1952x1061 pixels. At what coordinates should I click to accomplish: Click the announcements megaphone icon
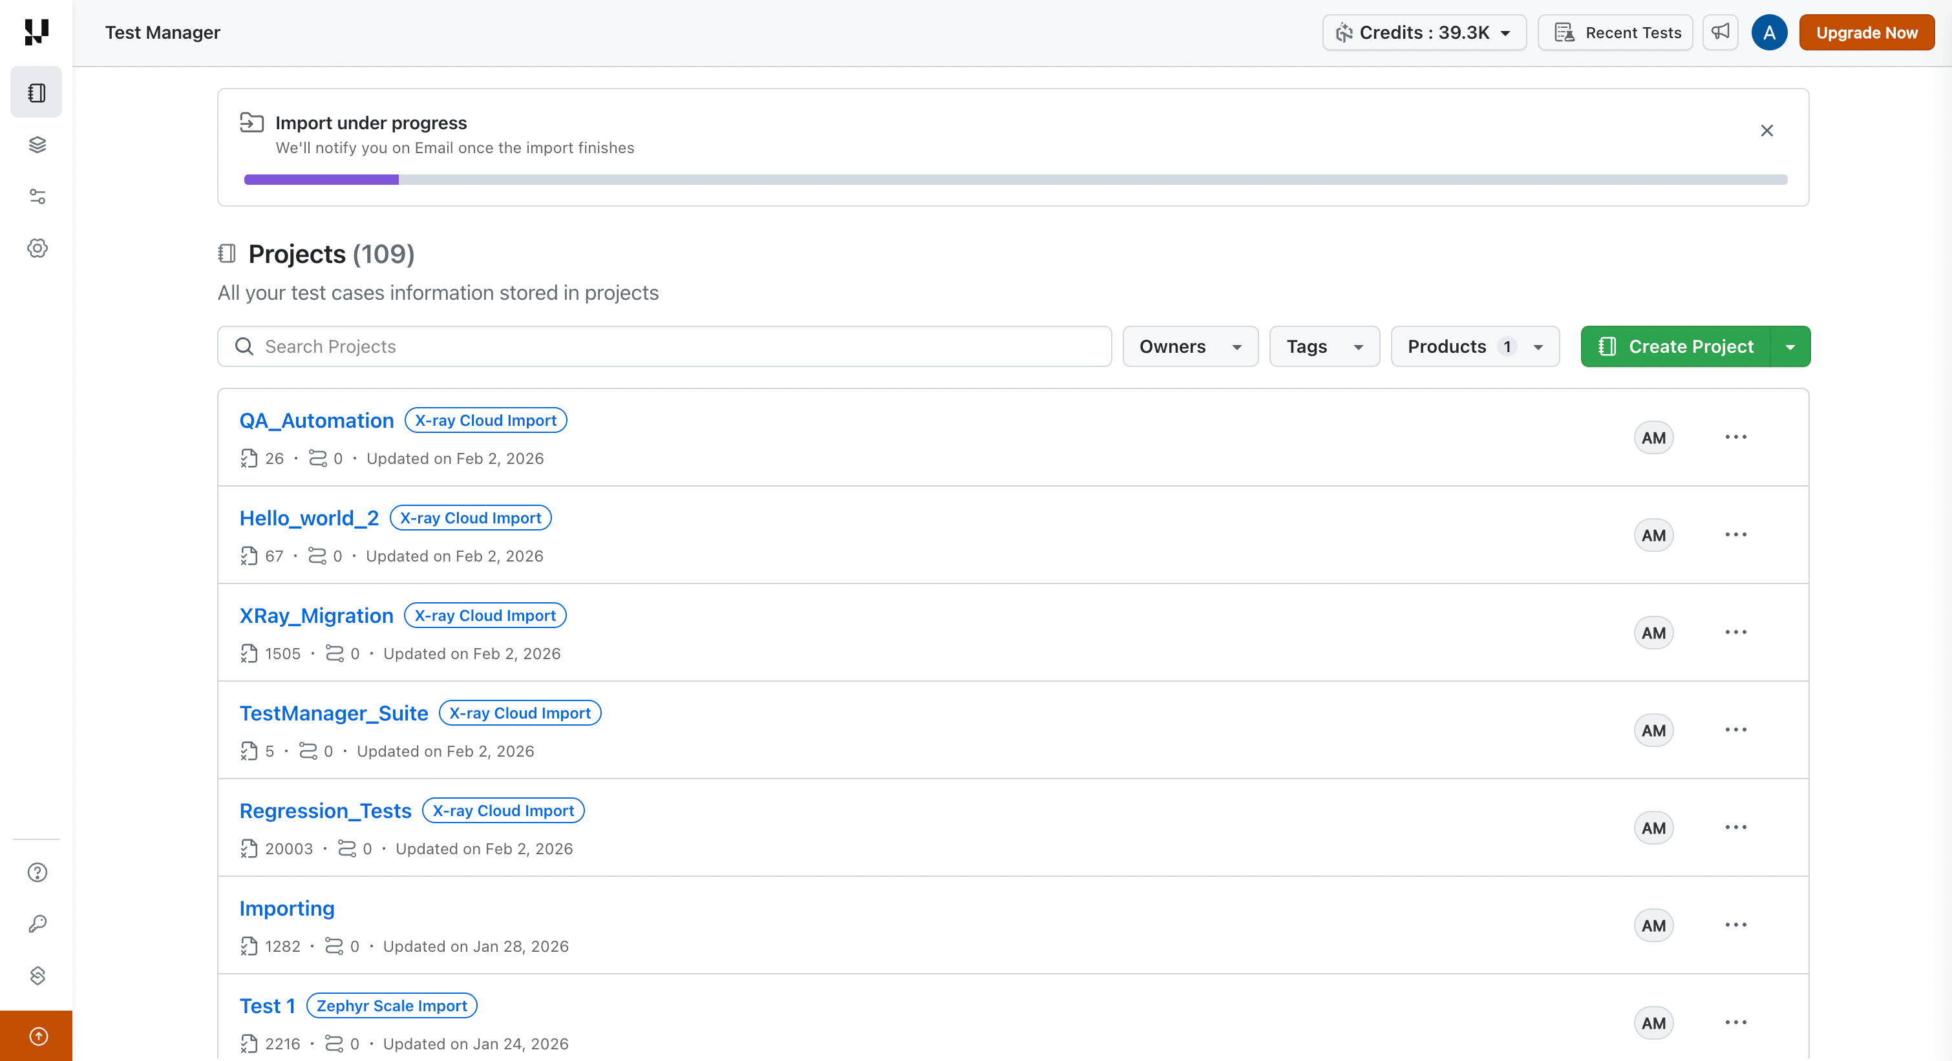coord(1720,32)
